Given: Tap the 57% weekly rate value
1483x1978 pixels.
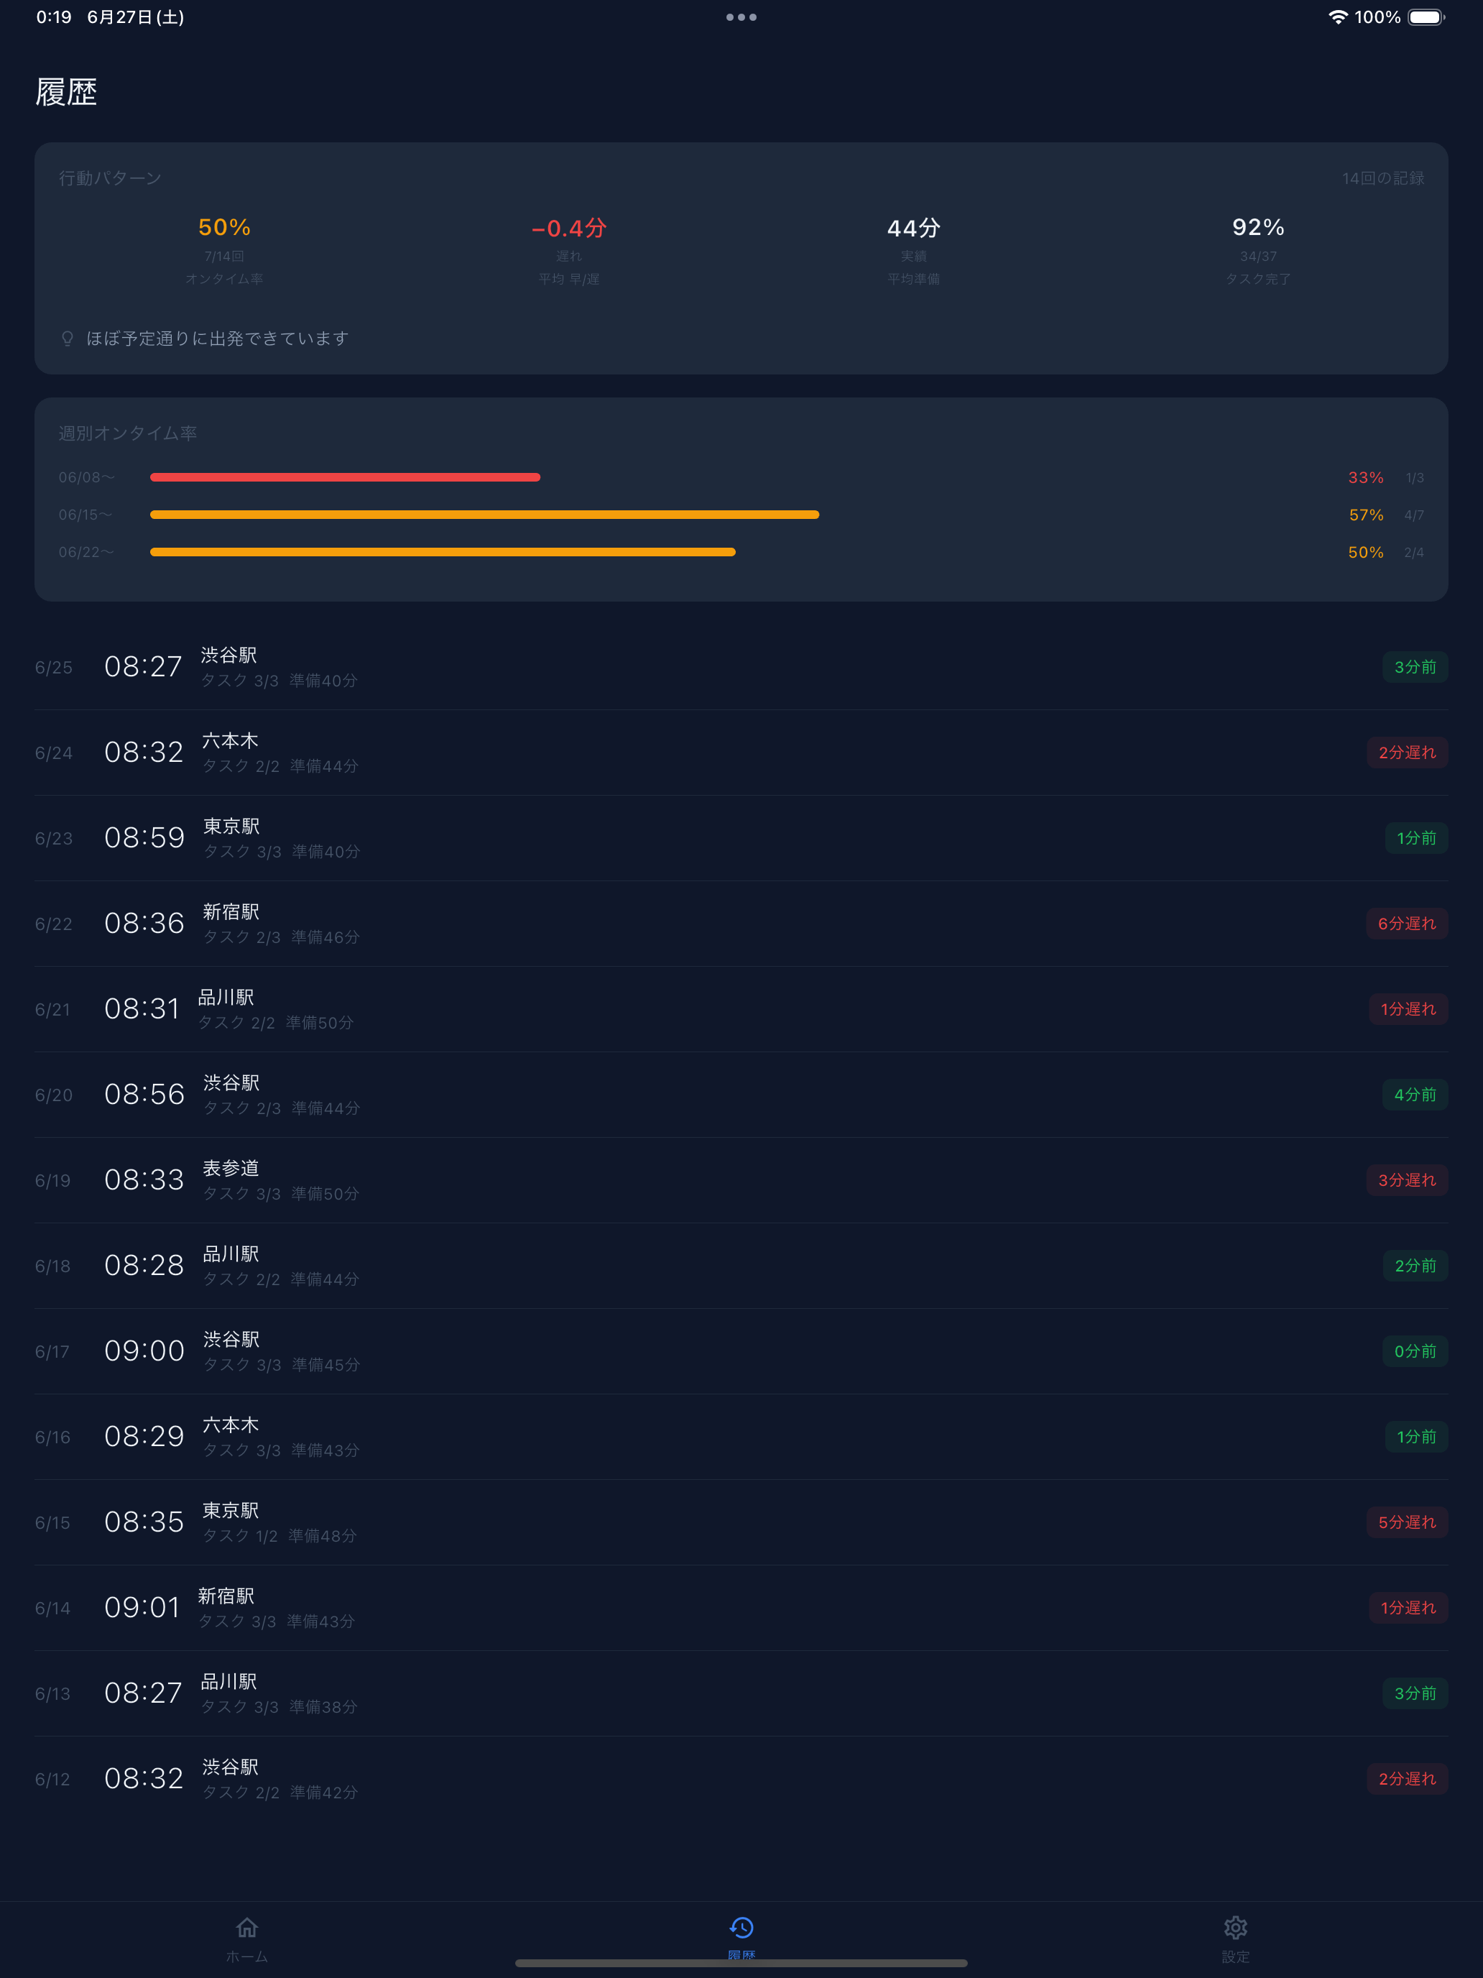Looking at the screenshot, I should (x=1366, y=515).
